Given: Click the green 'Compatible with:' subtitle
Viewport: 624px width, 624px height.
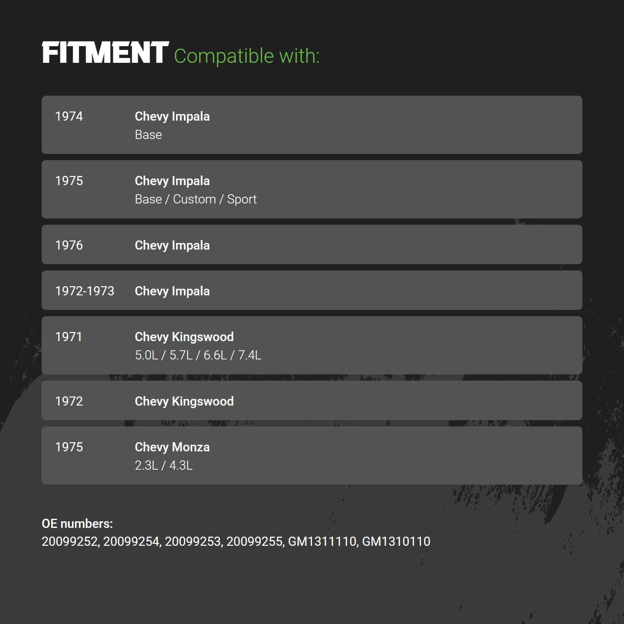Looking at the screenshot, I should (247, 56).
